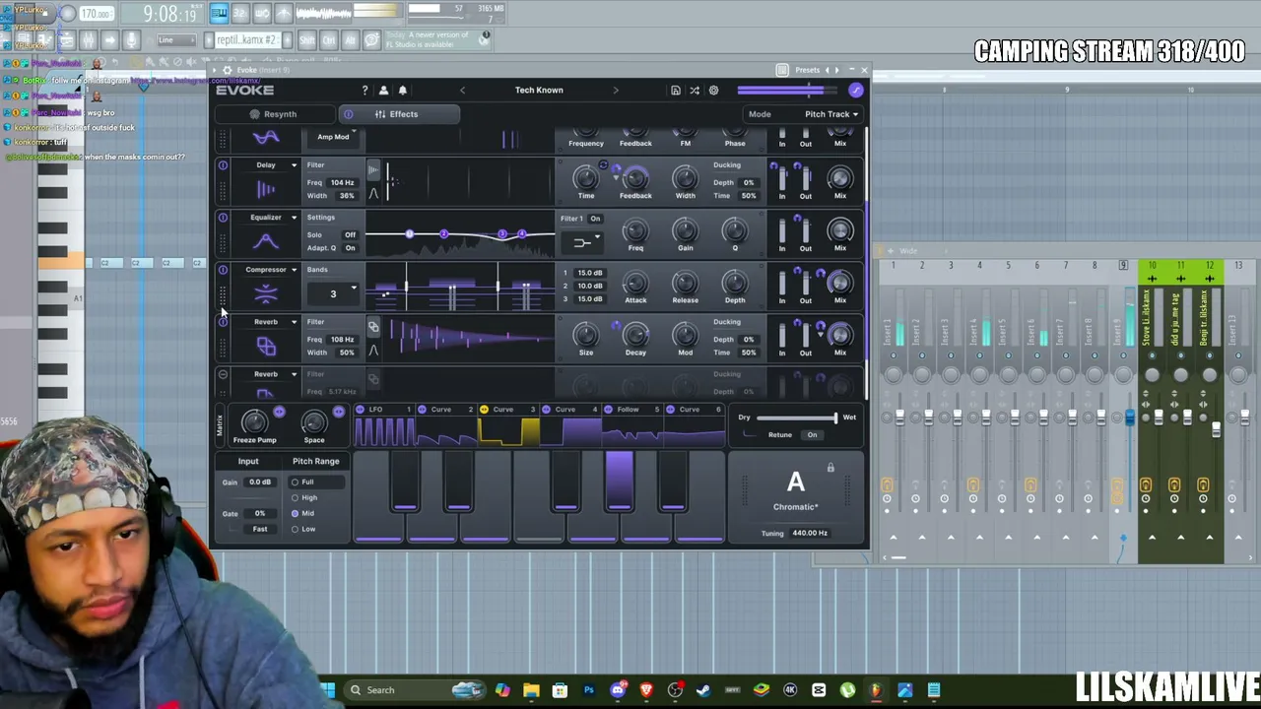The height and width of the screenshot is (709, 1261).
Task: Click the Compressor effect icon
Action: coord(266,293)
